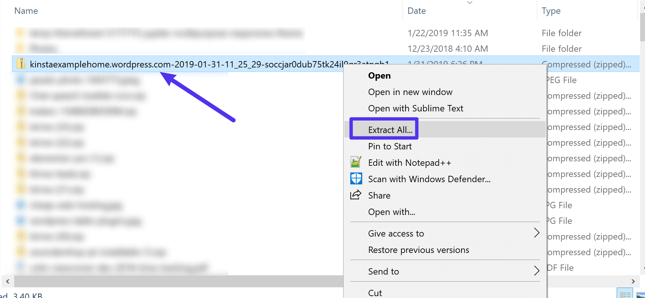The width and height of the screenshot is (645, 298).
Task: Click the Windows Defender shield icon
Action: pyautogui.click(x=356, y=178)
